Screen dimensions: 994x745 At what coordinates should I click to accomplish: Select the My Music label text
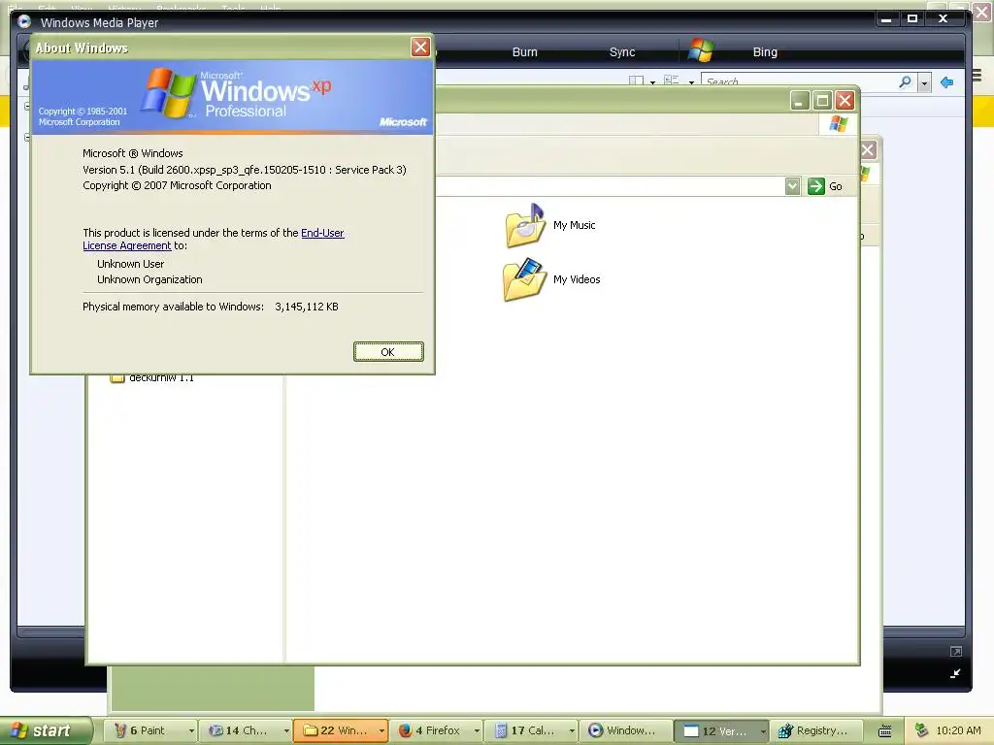[575, 225]
